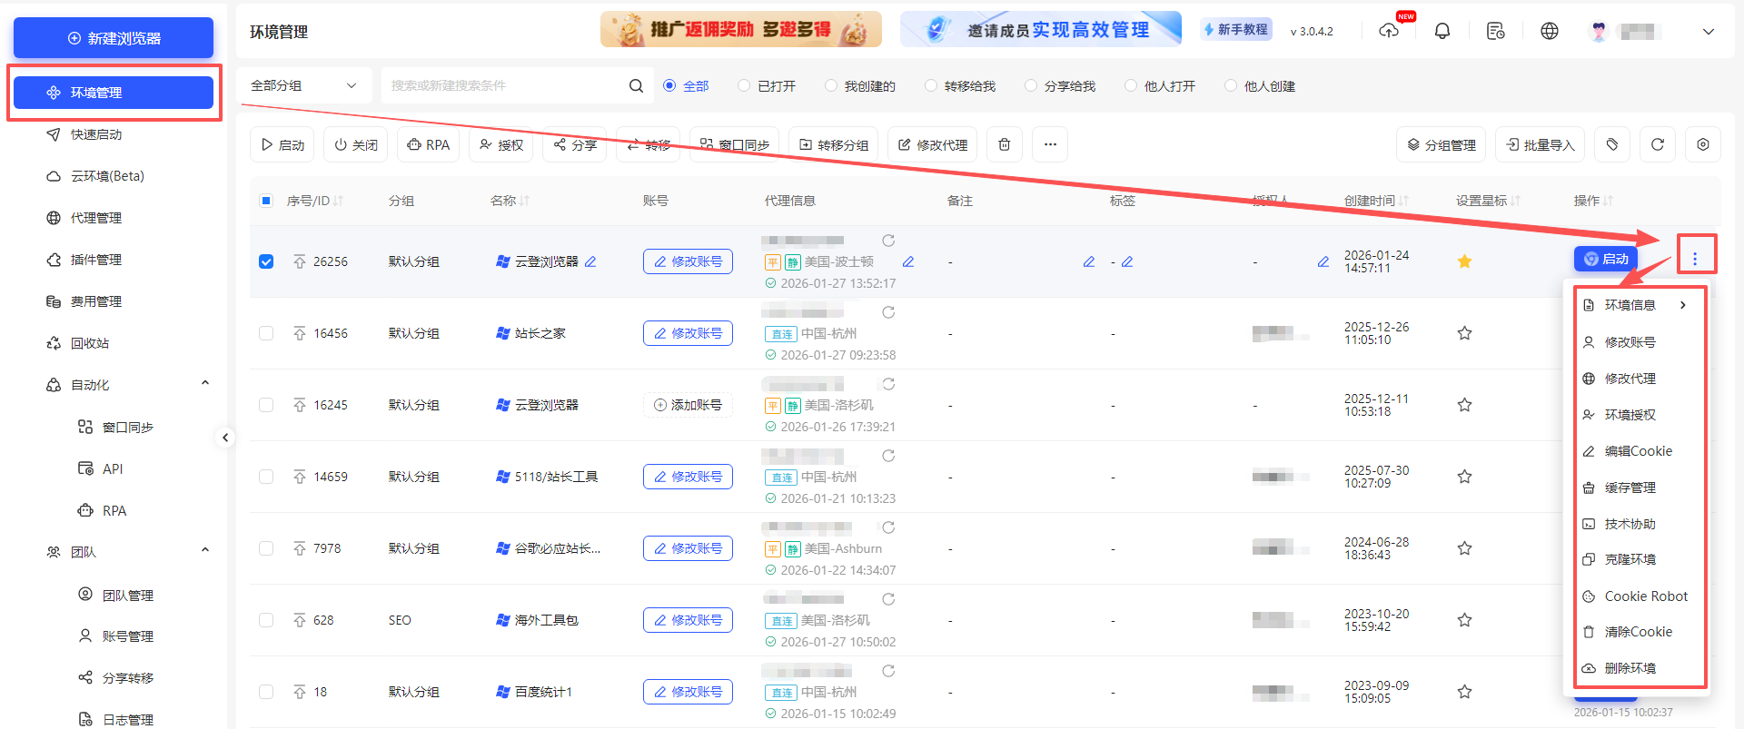
Task: Click the trash delete toolbar icon
Action: click(1005, 144)
